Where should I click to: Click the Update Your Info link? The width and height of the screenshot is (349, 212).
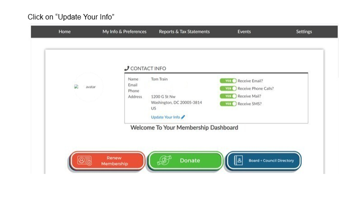[x=165, y=117]
